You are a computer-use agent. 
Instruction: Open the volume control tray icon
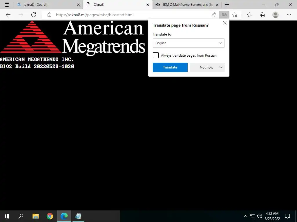260,216
